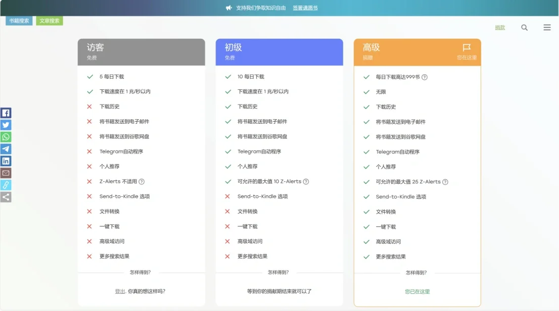559x311 pixels.
Task: Switch to 文章搜索 tab
Action: click(50, 21)
